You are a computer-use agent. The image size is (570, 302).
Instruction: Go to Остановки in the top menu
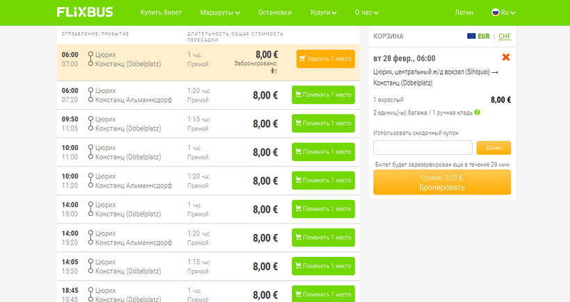click(275, 12)
